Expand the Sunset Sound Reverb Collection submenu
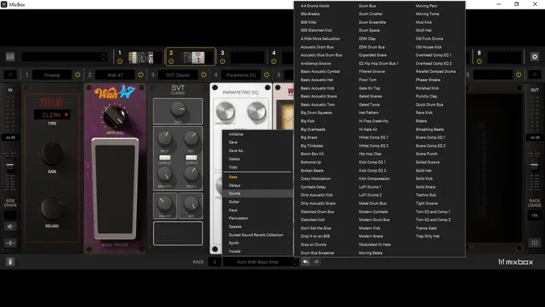 coord(258,235)
